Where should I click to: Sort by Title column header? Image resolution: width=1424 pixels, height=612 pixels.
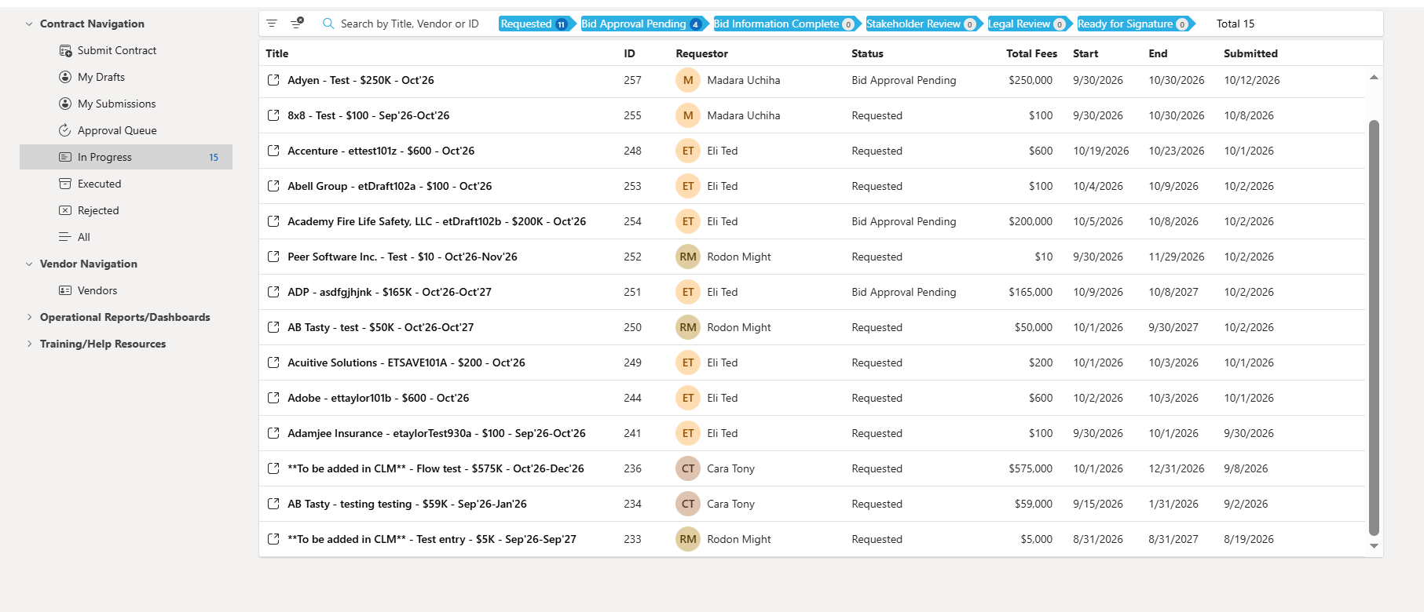click(277, 53)
